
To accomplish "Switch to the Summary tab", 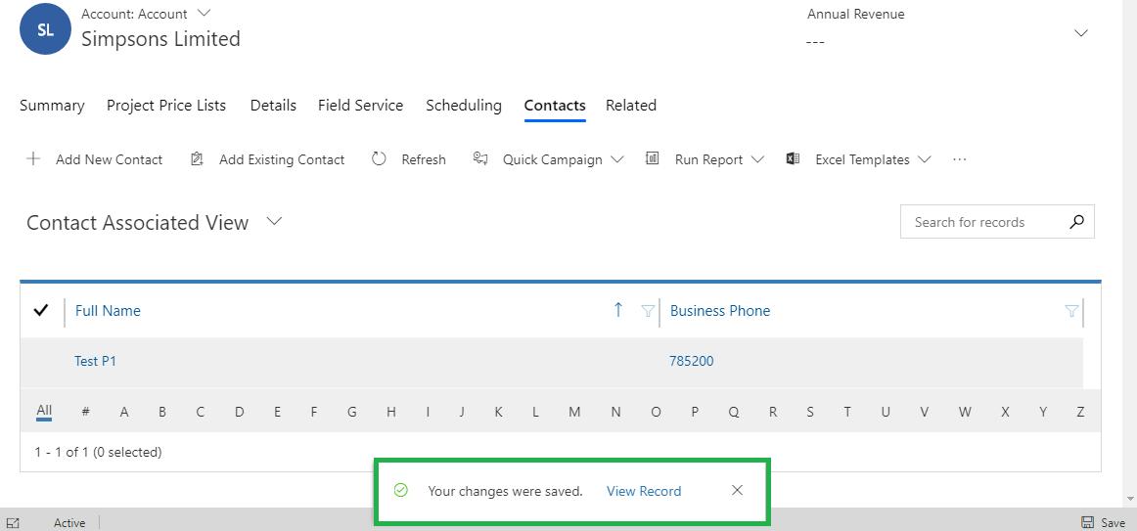I will 52,105.
